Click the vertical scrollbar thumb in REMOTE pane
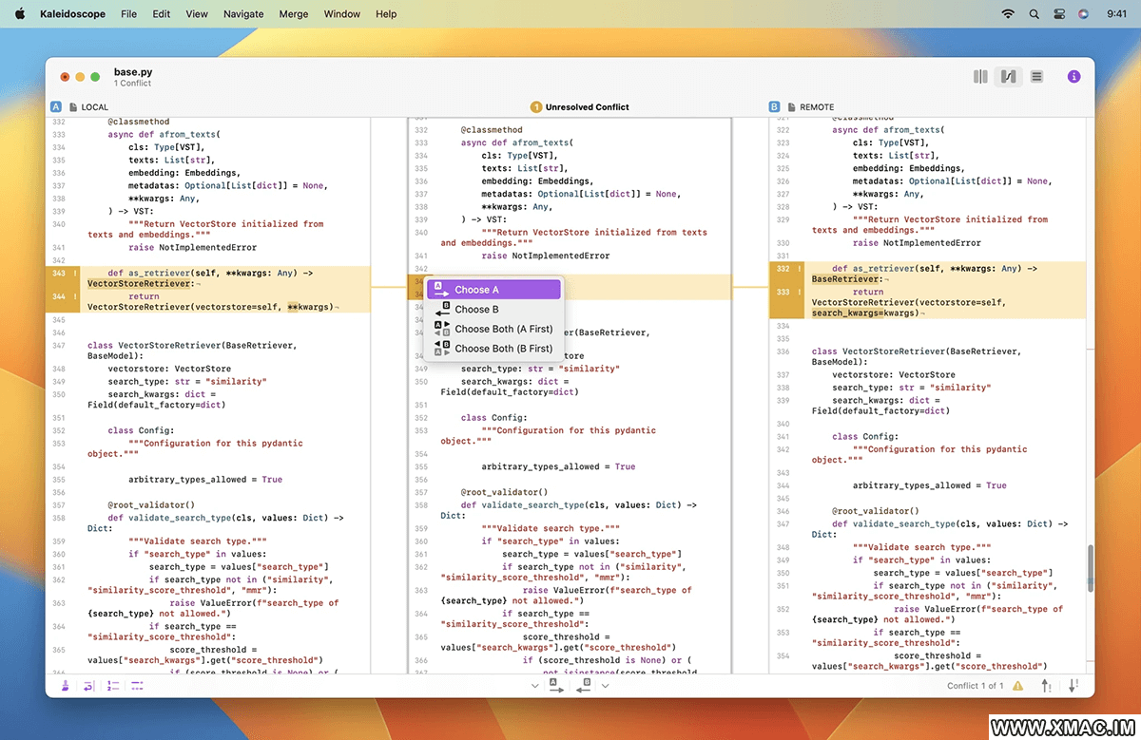1141x740 pixels. 1091,568
